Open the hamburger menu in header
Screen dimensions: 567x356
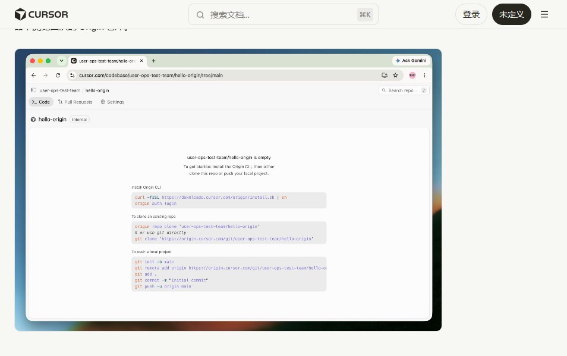pos(544,14)
